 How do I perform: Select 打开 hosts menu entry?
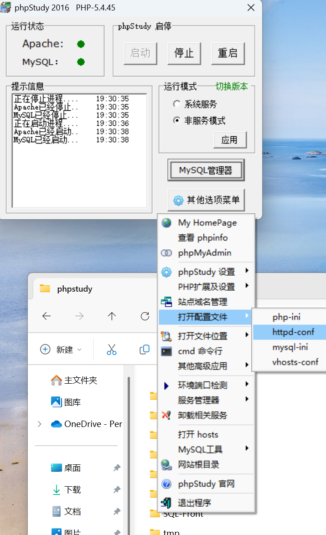(x=207, y=434)
